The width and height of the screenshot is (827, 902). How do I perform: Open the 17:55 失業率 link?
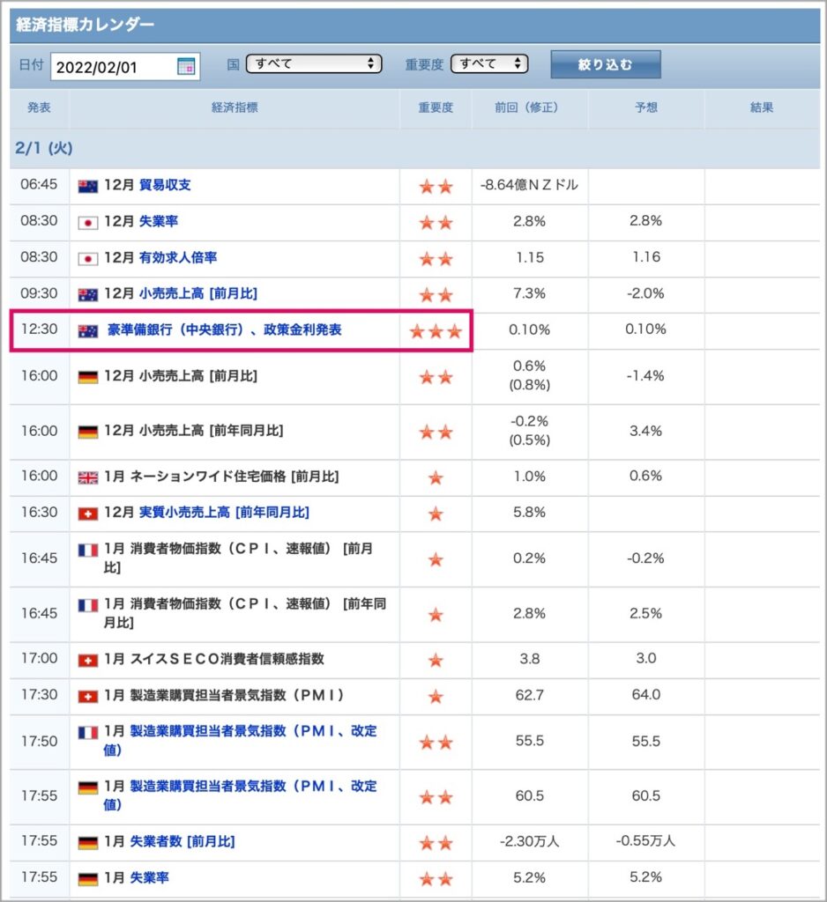tap(149, 878)
